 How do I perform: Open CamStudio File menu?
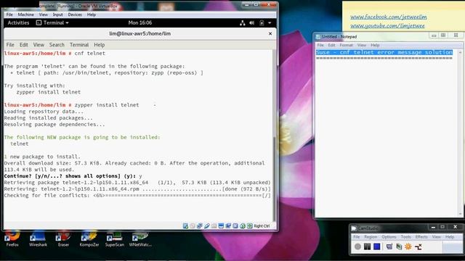click(x=357, y=237)
